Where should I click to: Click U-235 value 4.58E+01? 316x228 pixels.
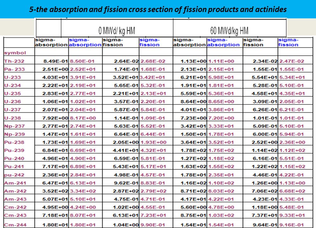264,93
